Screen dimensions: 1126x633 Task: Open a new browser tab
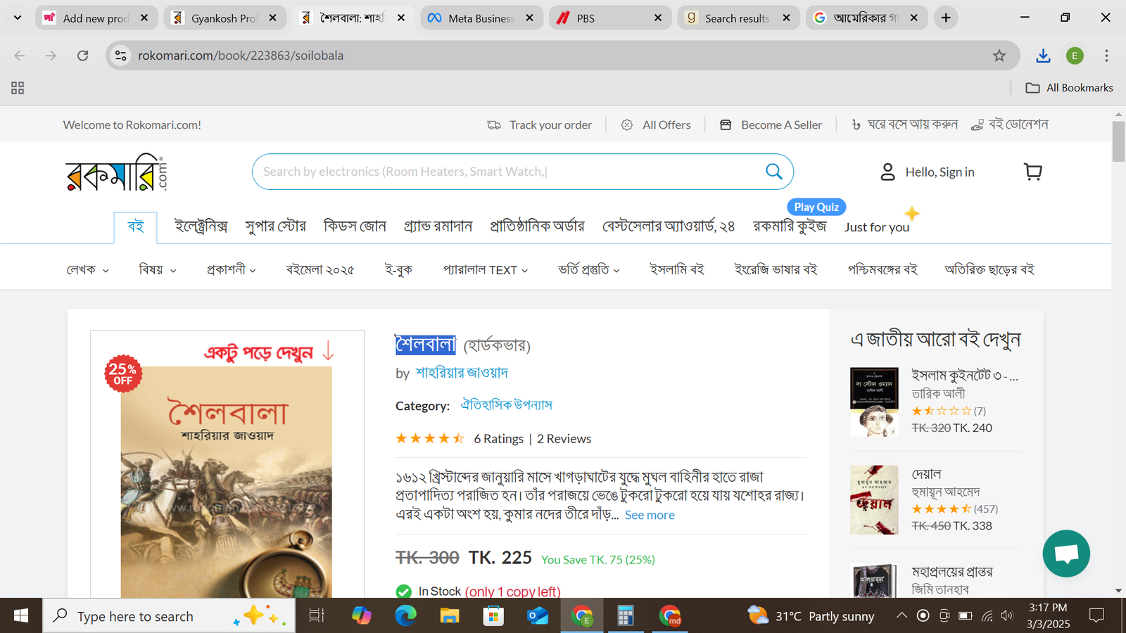(x=946, y=18)
